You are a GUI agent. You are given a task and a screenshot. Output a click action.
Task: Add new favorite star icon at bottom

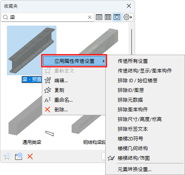pyautogui.click(x=7, y=156)
